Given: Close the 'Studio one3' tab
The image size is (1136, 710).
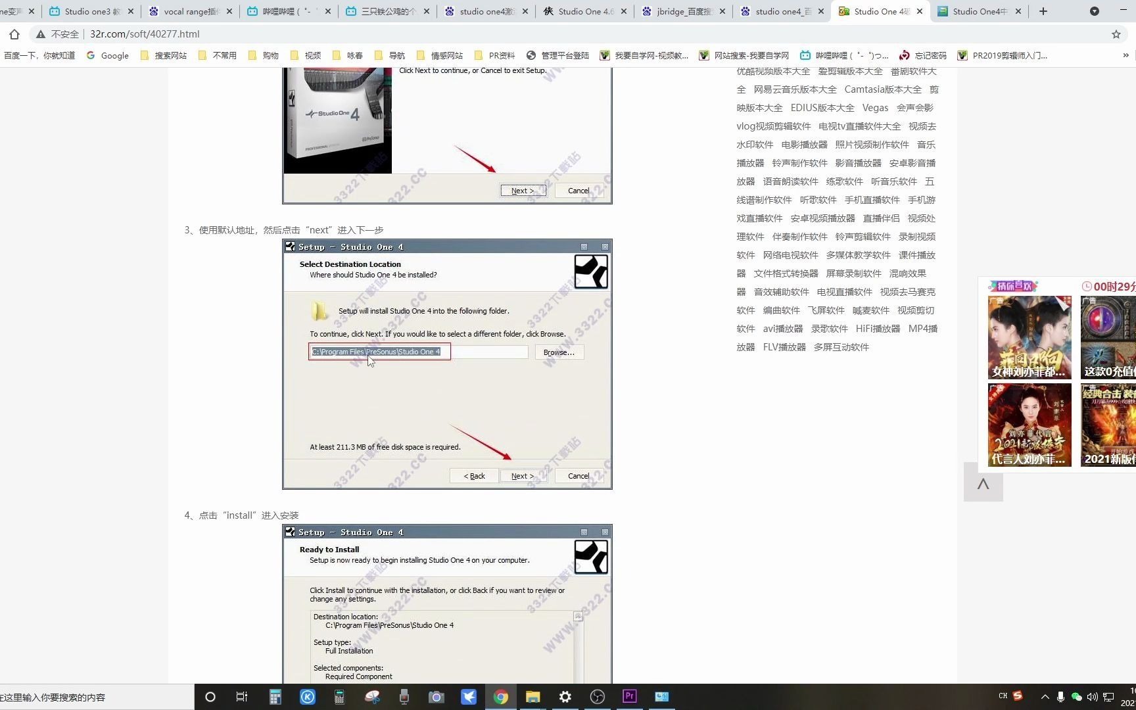Looking at the screenshot, I should tap(130, 11).
